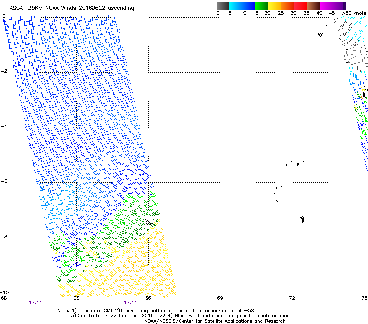Select the red 30-35 knots legend segment
The width and height of the screenshot is (368, 324).
coord(300,6)
